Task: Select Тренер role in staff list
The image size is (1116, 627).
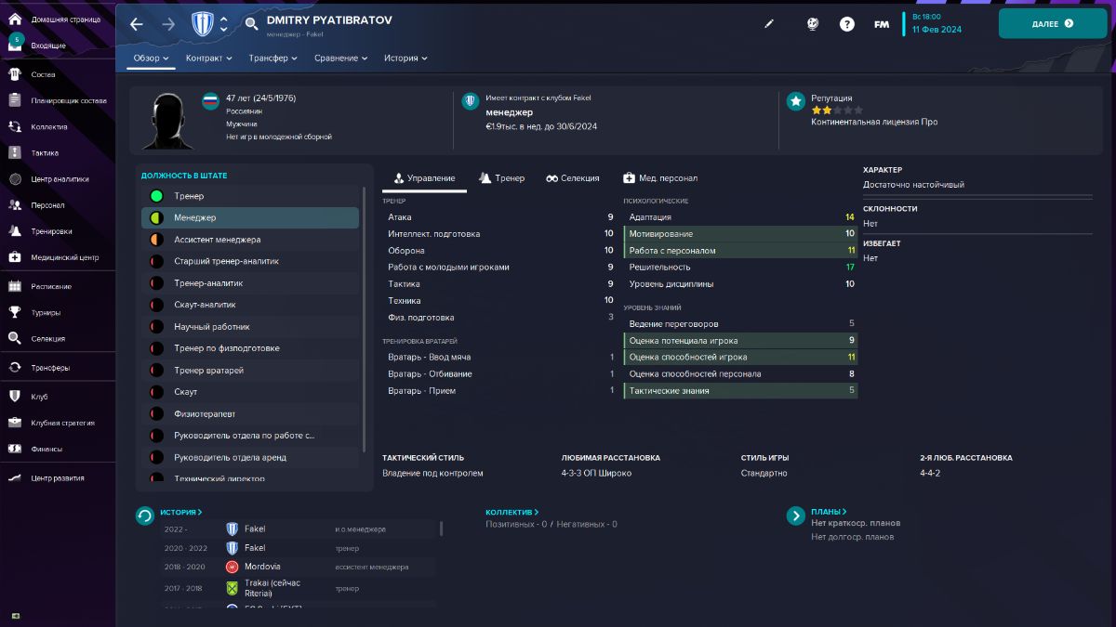Action: pyautogui.click(x=189, y=196)
